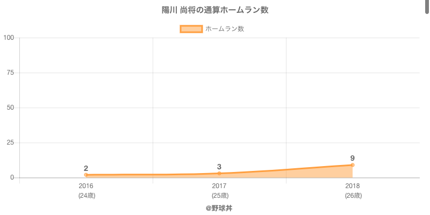Click the (26歳) age label
This screenshot has height=215, width=430.
(x=353, y=196)
